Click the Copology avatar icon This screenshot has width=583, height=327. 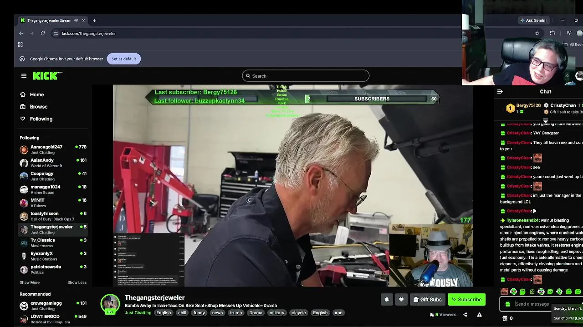click(x=24, y=176)
